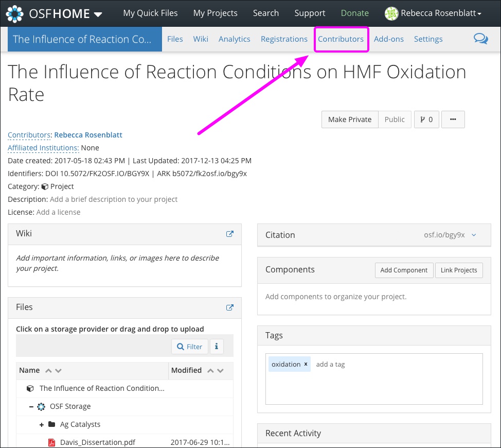The width and height of the screenshot is (501, 448).
Task: Click the Contributors label link
Action: click(29, 135)
